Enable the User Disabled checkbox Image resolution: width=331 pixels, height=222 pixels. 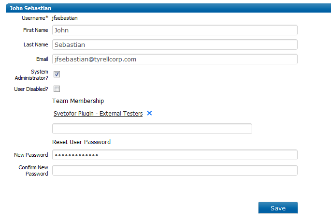point(57,89)
